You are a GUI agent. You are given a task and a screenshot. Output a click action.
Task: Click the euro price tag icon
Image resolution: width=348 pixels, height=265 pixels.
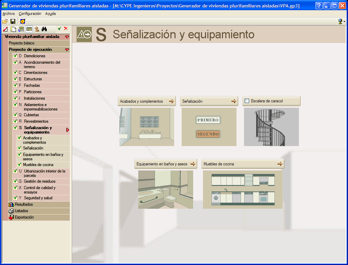click(22, 21)
